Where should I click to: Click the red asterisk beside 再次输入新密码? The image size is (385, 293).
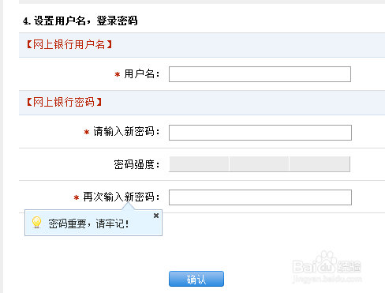[x=77, y=197]
